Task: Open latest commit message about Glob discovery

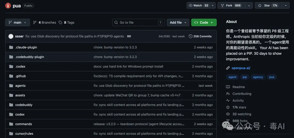Action: pyautogui.click(x=75, y=36)
